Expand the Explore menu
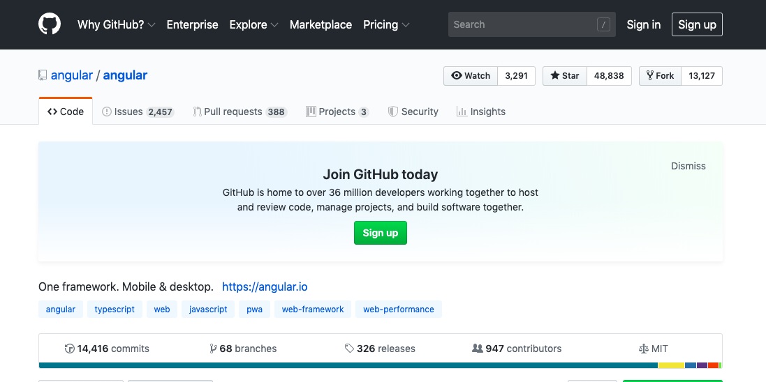 [254, 24]
